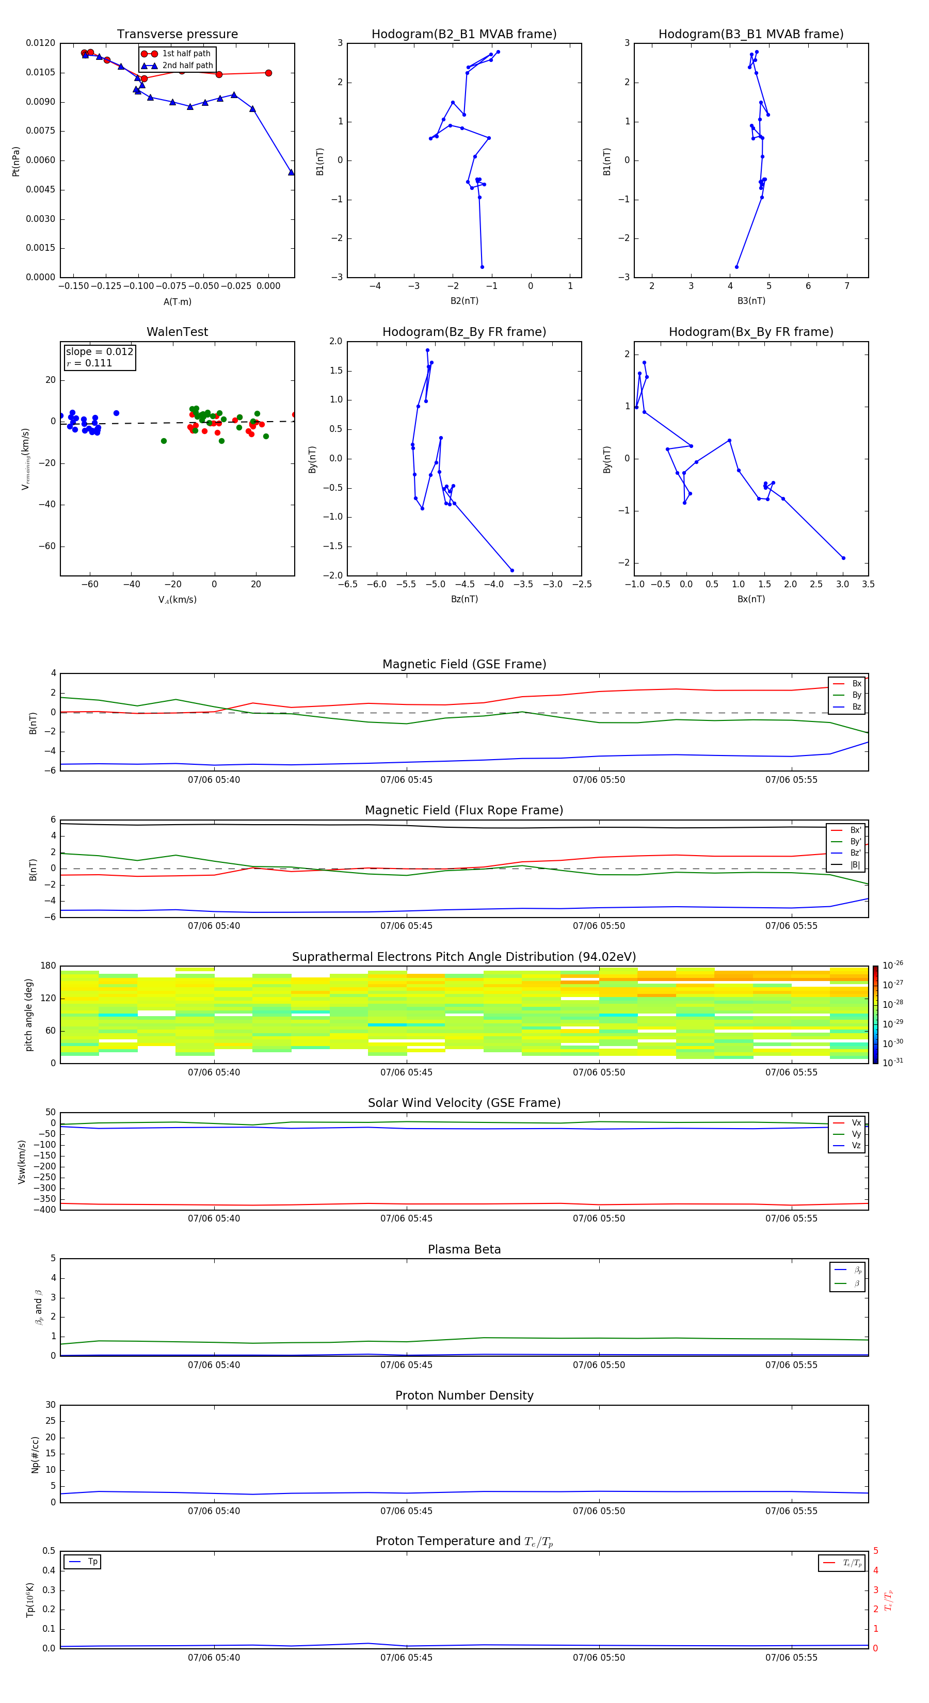The image size is (929, 1703).
Task: Click the 'V_remaining(km/s)' y-axis label
Action: coord(25,459)
